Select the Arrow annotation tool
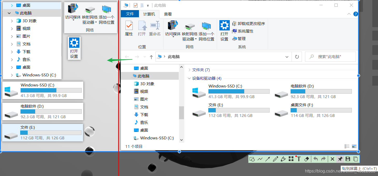 point(268,159)
